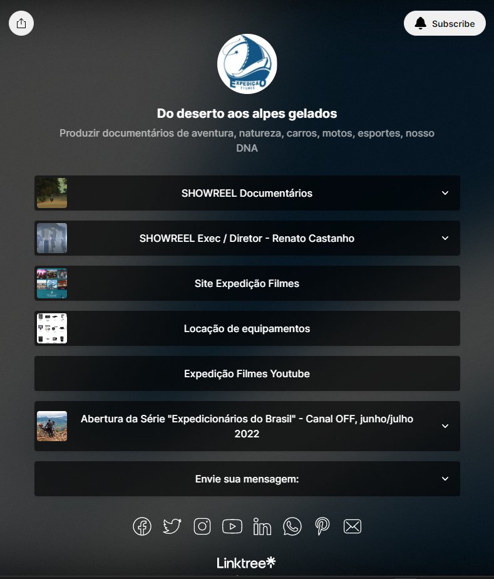Viewport: 494px width, 579px height.
Task: Open the Facebook social icon
Action: (x=142, y=526)
